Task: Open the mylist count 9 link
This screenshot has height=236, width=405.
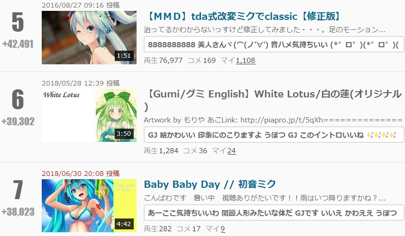Action: click(x=222, y=229)
